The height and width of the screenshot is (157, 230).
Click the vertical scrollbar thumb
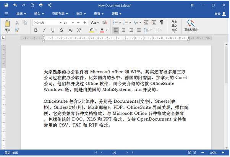point(226,65)
